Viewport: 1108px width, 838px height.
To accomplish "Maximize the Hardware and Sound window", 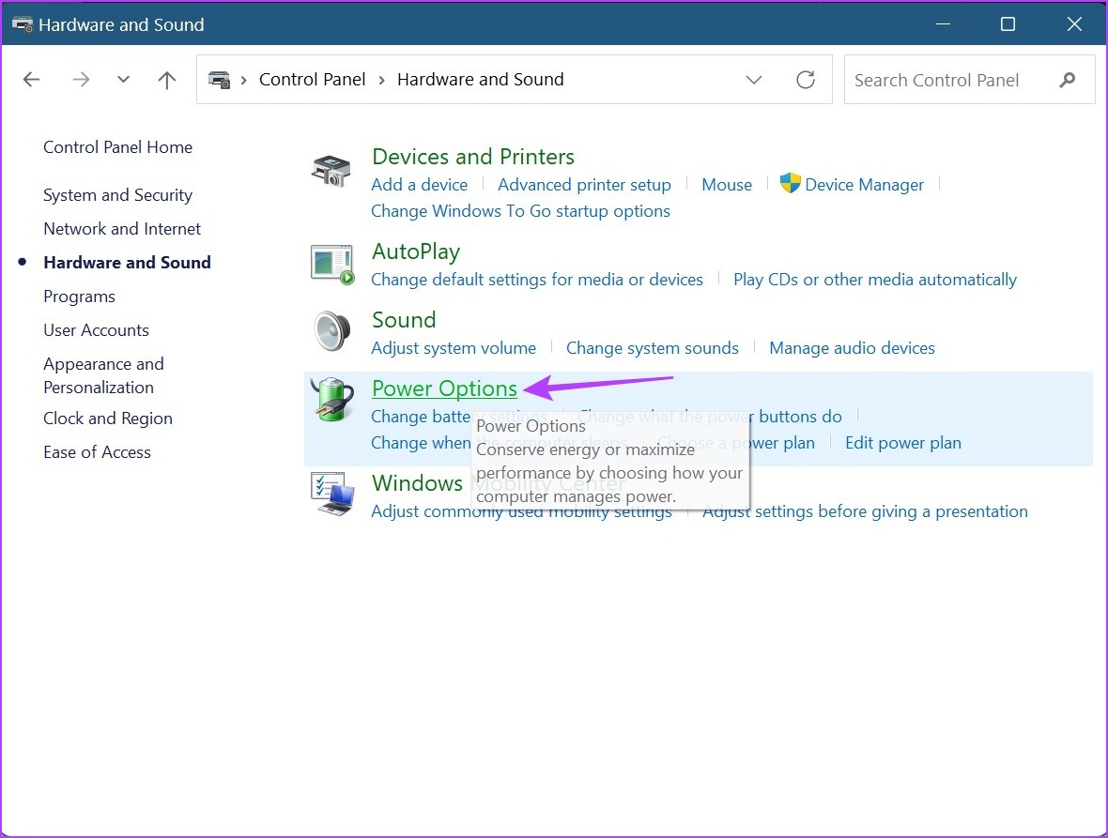I will [1008, 24].
